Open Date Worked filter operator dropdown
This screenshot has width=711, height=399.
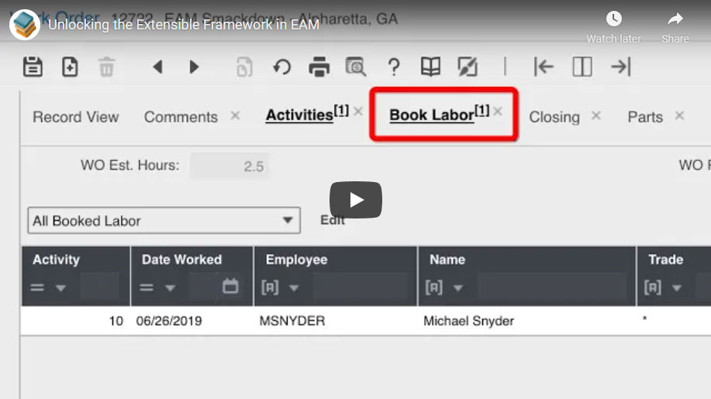(x=170, y=287)
